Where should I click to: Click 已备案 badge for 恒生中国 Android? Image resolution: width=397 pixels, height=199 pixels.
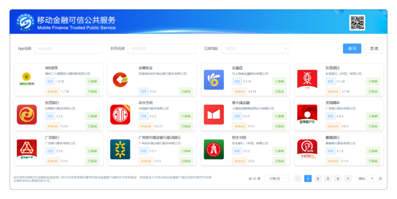point(279,161)
